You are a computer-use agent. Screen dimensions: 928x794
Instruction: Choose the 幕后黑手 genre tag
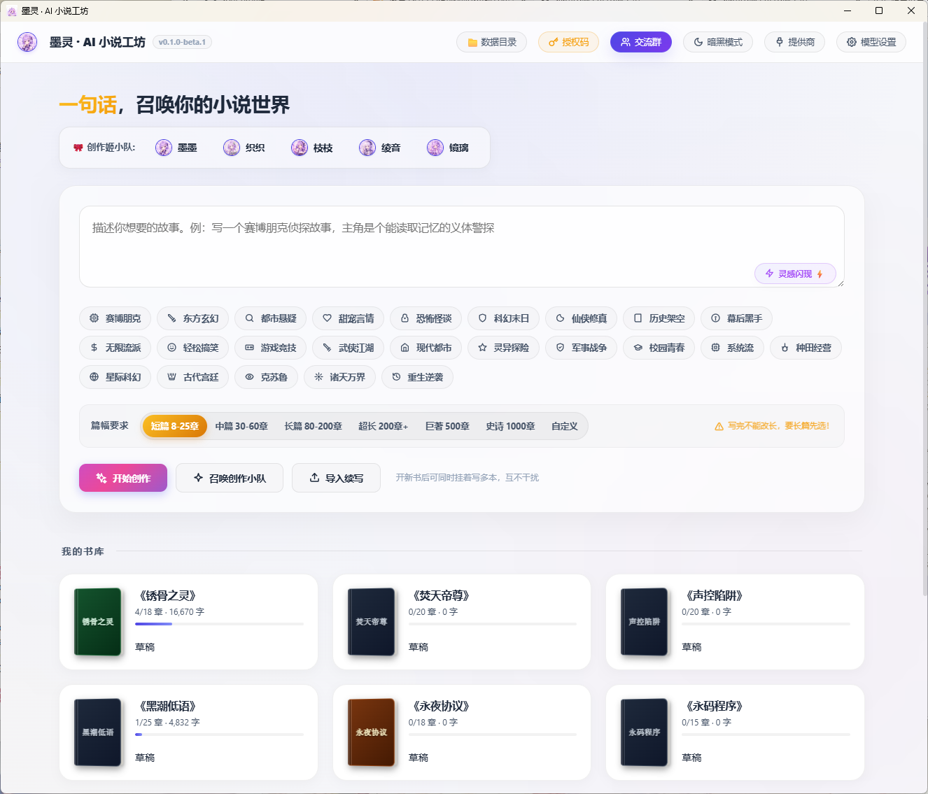736,318
